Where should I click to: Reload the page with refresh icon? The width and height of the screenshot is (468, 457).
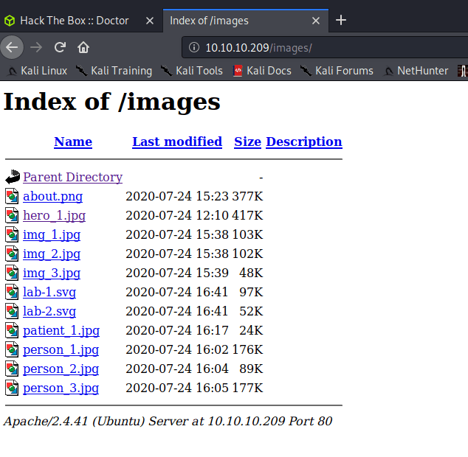click(x=60, y=47)
